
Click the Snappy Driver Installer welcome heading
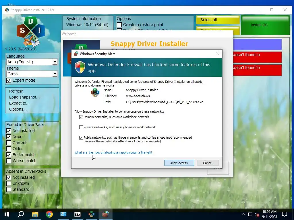(149, 44)
